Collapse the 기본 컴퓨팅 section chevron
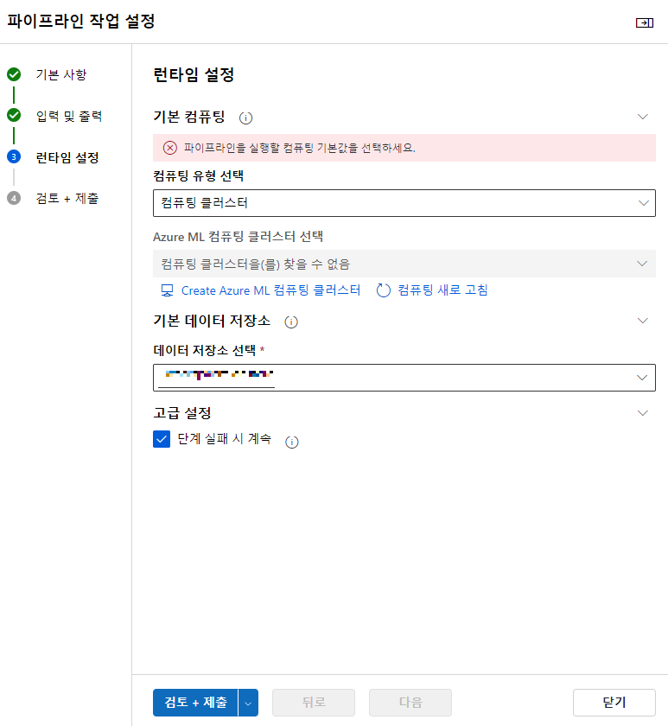The image size is (668, 726). coord(643,117)
